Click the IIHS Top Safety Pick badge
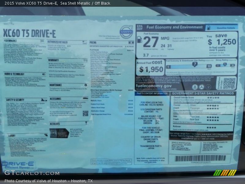This screenshot has height=184, width=245. [x=59, y=133]
